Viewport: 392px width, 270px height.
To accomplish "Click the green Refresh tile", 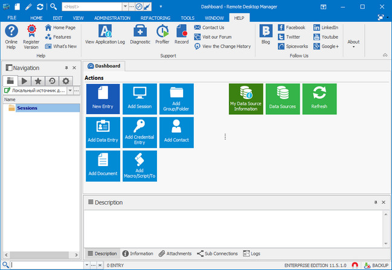I will click(320, 99).
